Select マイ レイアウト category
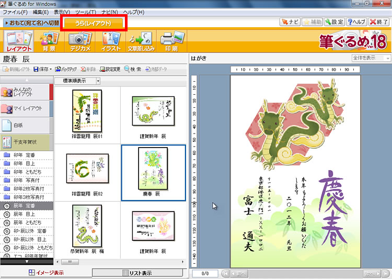Screen dimensions: 392x279 click(x=27, y=109)
